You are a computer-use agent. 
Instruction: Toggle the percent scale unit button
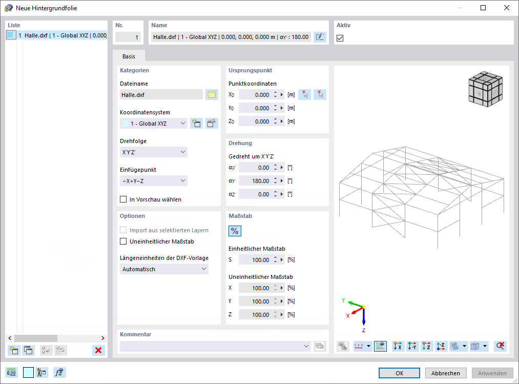click(x=235, y=231)
